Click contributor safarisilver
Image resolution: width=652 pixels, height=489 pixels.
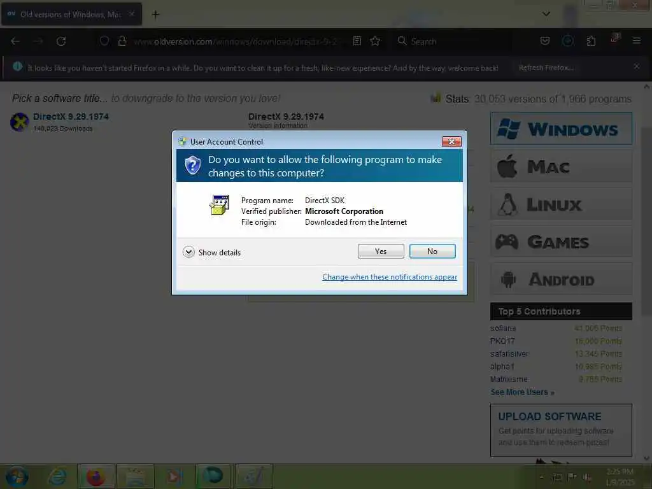pos(509,354)
